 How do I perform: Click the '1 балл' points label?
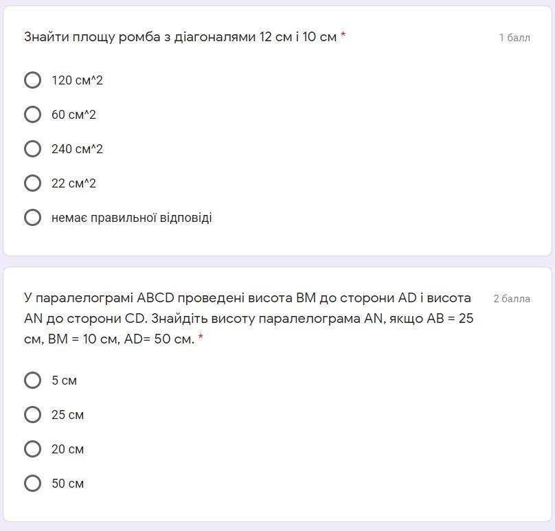514,38
